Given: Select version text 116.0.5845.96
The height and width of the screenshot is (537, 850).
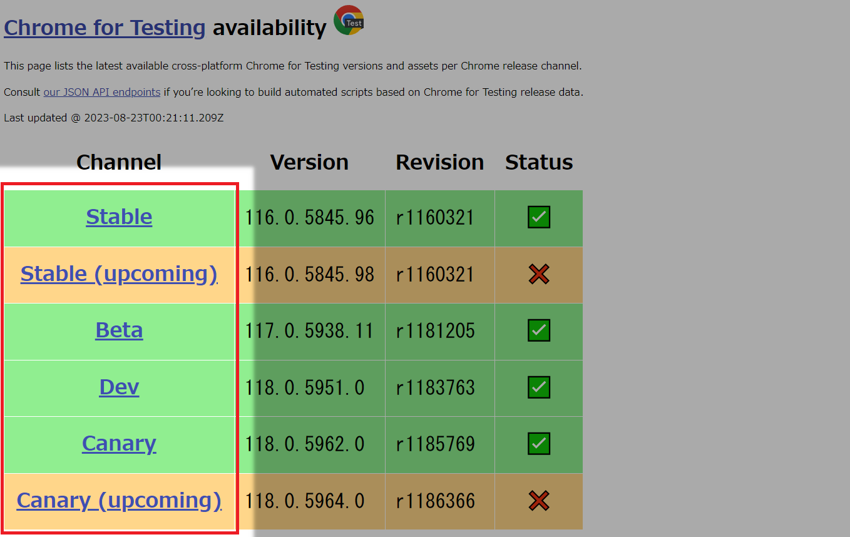Looking at the screenshot, I should click(310, 218).
